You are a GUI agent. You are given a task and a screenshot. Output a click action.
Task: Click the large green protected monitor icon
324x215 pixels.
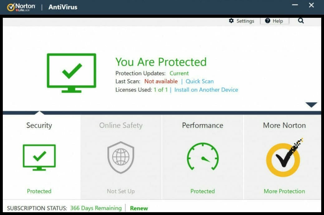71,73
